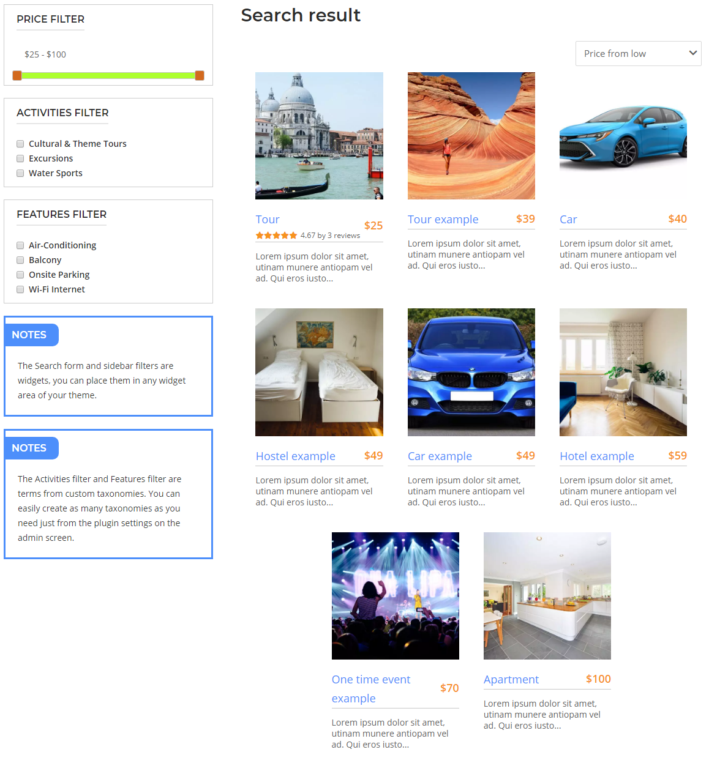Toggle the Air-Conditioning feature filter
709x766 pixels.
coord(20,245)
